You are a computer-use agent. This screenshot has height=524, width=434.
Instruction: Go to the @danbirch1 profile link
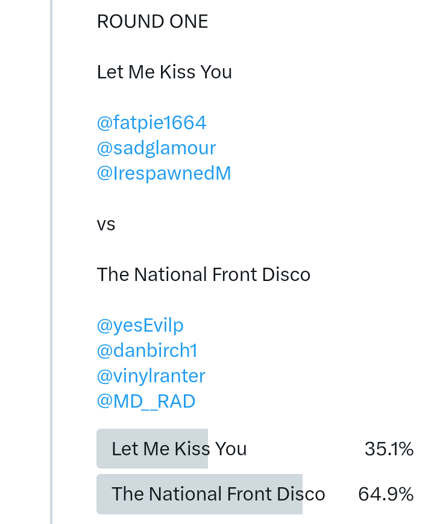(147, 351)
